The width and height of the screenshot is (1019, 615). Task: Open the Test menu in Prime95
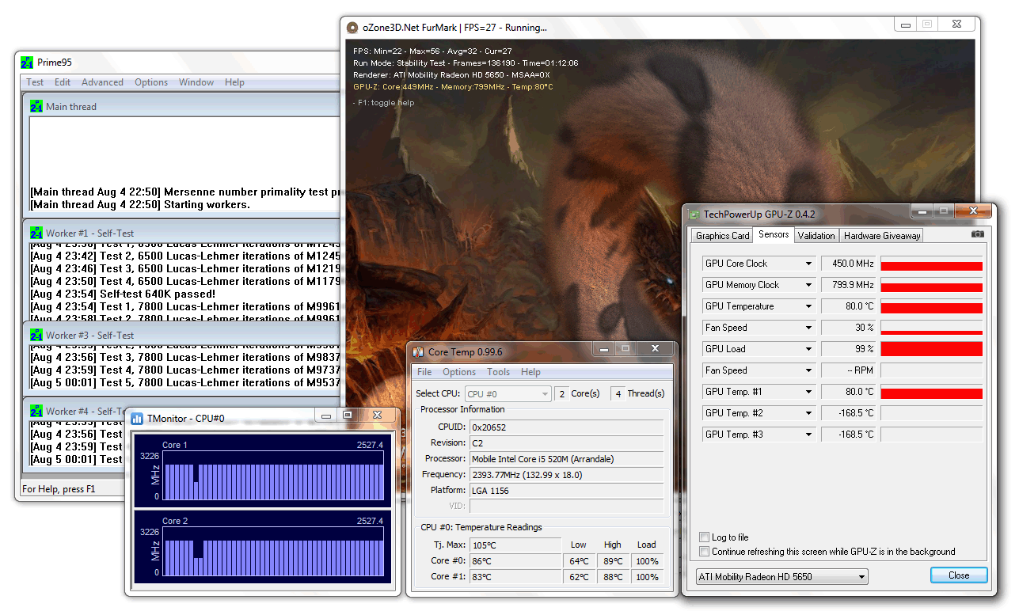coord(35,82)
